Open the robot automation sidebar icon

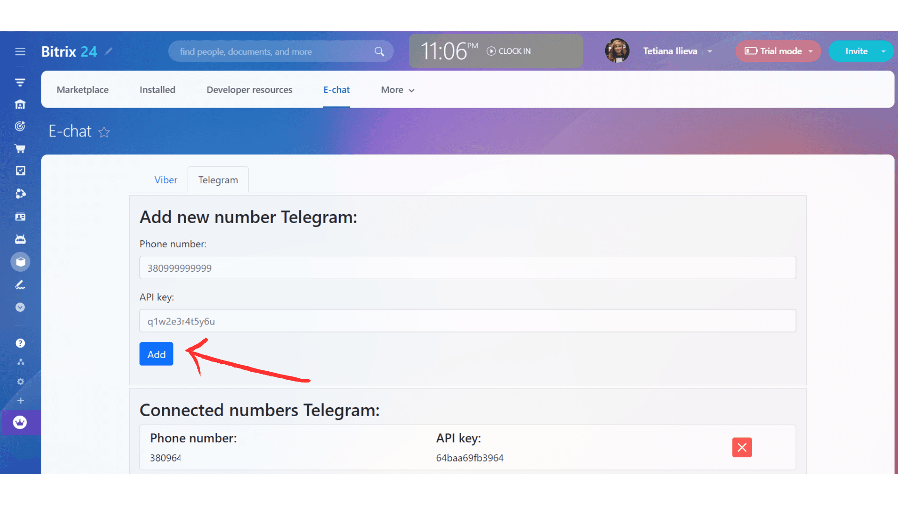point(20,239)
